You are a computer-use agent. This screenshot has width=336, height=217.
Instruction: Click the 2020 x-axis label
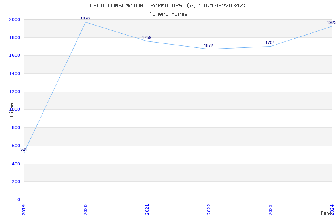(85, 210)
